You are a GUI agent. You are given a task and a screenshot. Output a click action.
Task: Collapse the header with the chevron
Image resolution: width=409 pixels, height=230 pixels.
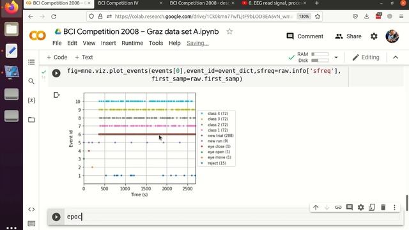[396, 57]
